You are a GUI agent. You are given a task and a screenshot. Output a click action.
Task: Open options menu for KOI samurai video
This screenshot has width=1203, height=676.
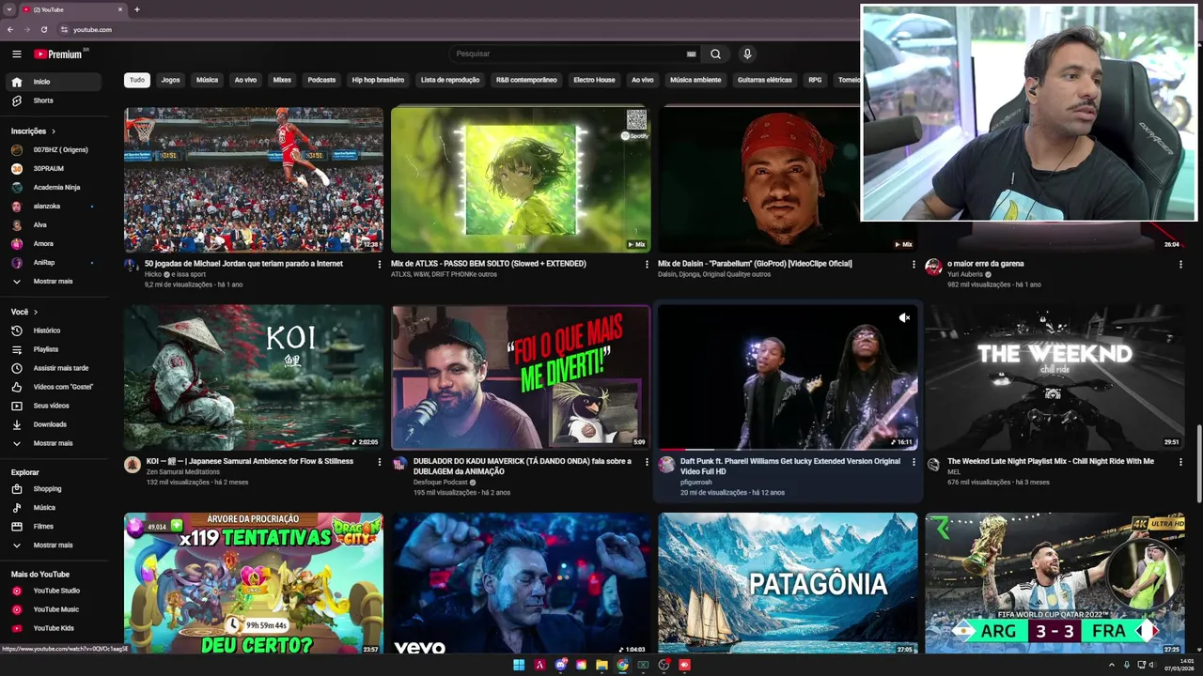click(x=380, y=462)
